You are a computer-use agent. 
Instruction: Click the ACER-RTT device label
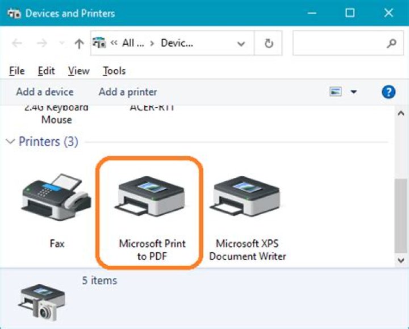(x=152, y=108)
